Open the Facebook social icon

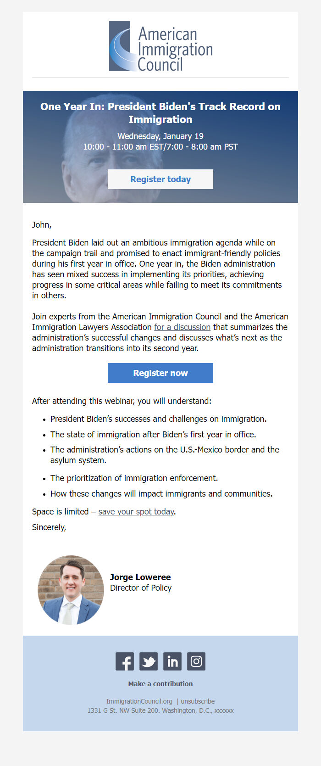pyautogui.click(x=125, y=661)
